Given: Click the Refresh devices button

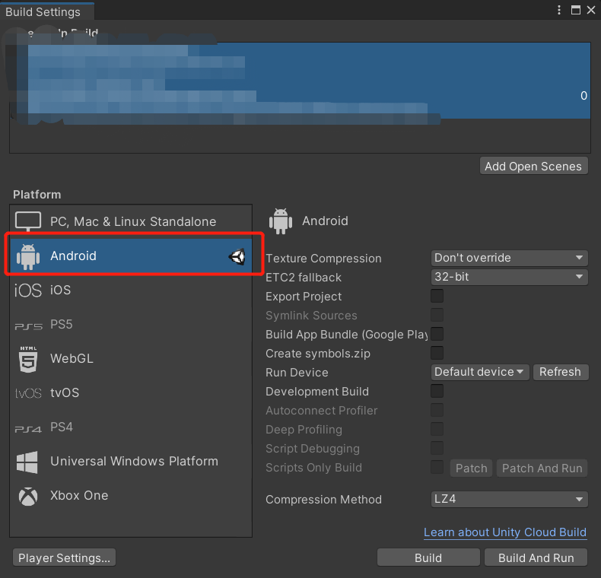Looking at the screenshot, I should pyautogui.click(x=561, y=372).
